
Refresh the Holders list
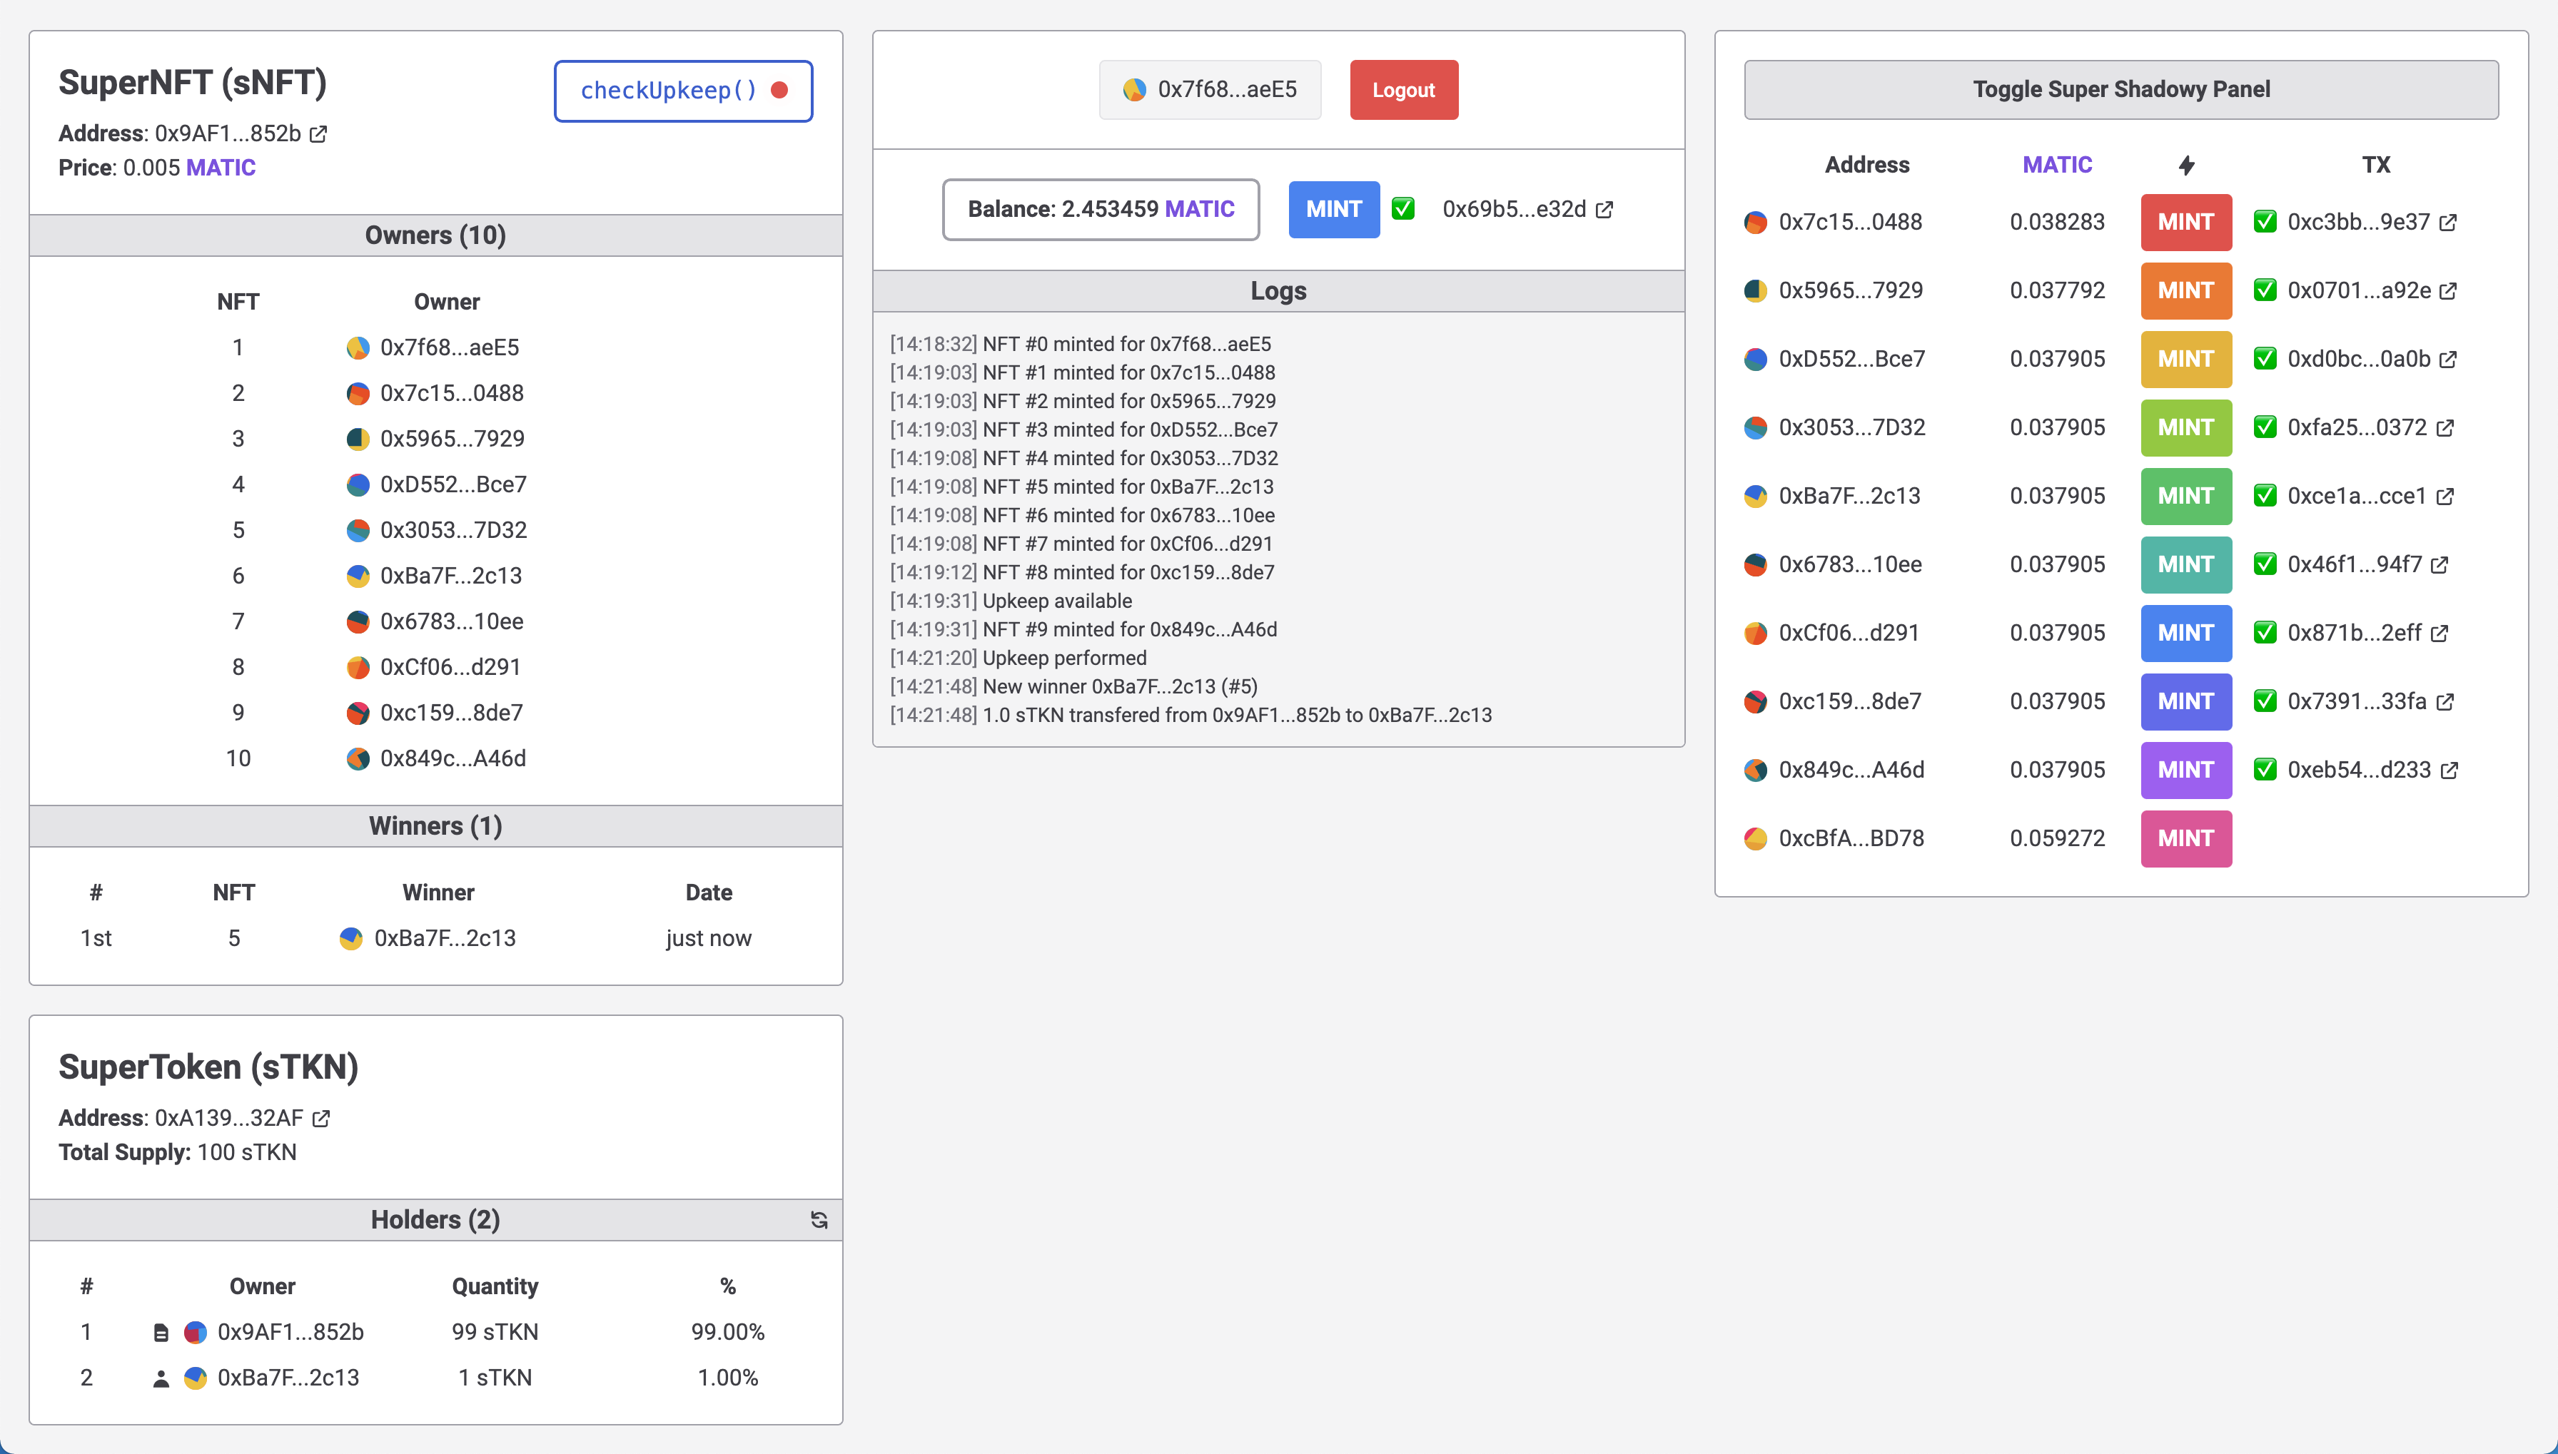pos(819,1219)
